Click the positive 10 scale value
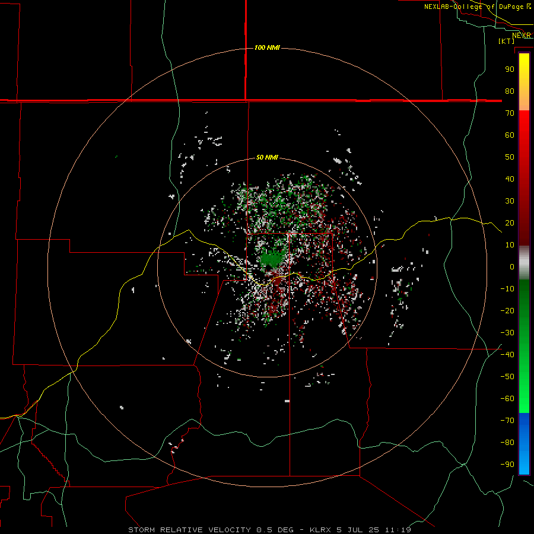Viewport: 534px width, 534px height. coord(510,245)
